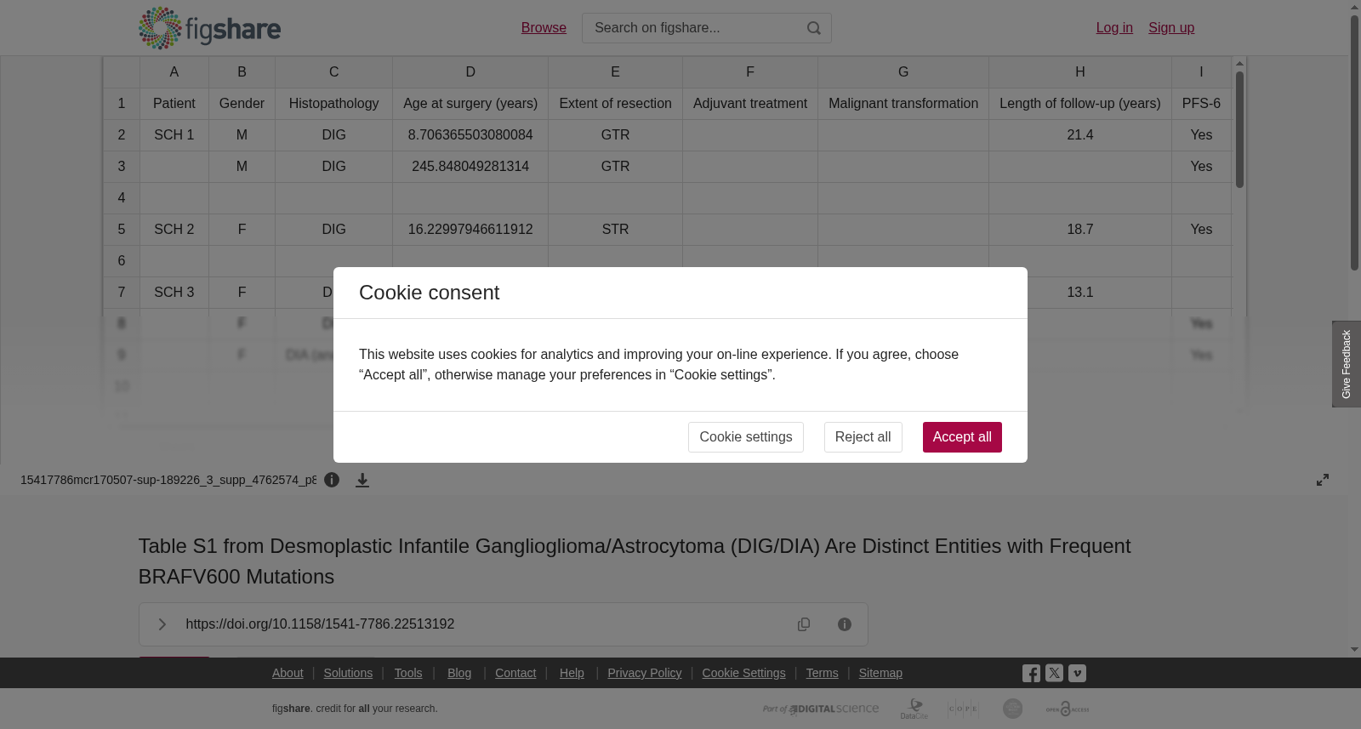Click the search magnifier icon
This screenshot has height=729, width=1361.
(814, 28)
